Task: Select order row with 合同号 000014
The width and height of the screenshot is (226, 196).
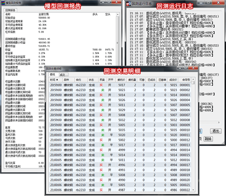Action: pos(120,150)
